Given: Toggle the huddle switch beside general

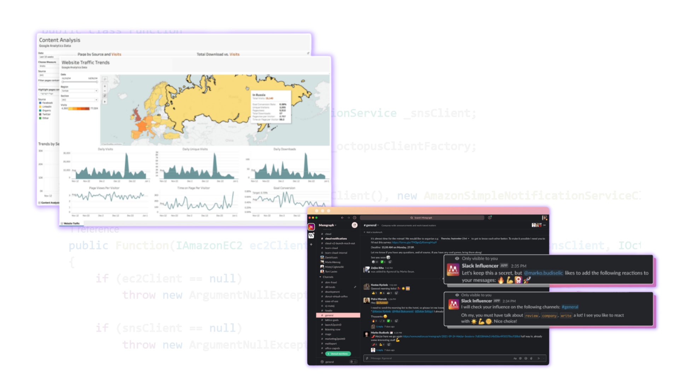Looking at the screenshot, I should tap(353, 362).
